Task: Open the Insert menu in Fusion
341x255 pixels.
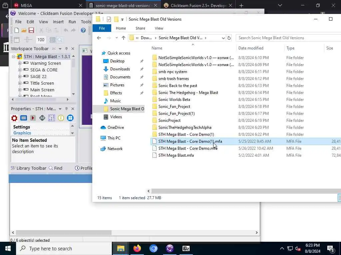Action: [58, 22]
